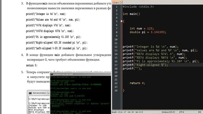This screenshot has width=203, height=114.
Task: Click line number 12 in the editor margin
Action: 116,47
